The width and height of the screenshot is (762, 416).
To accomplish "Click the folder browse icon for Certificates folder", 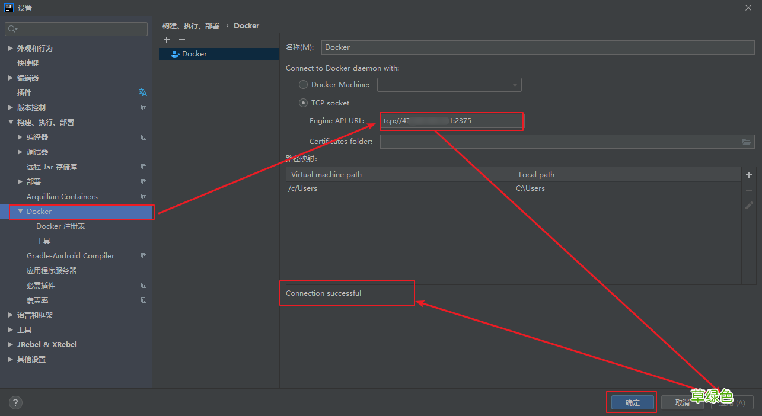I will pos(747,142).
